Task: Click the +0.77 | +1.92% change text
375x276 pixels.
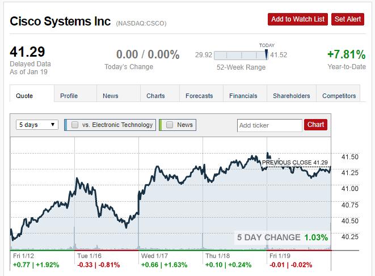Action: tap(36, 265)
